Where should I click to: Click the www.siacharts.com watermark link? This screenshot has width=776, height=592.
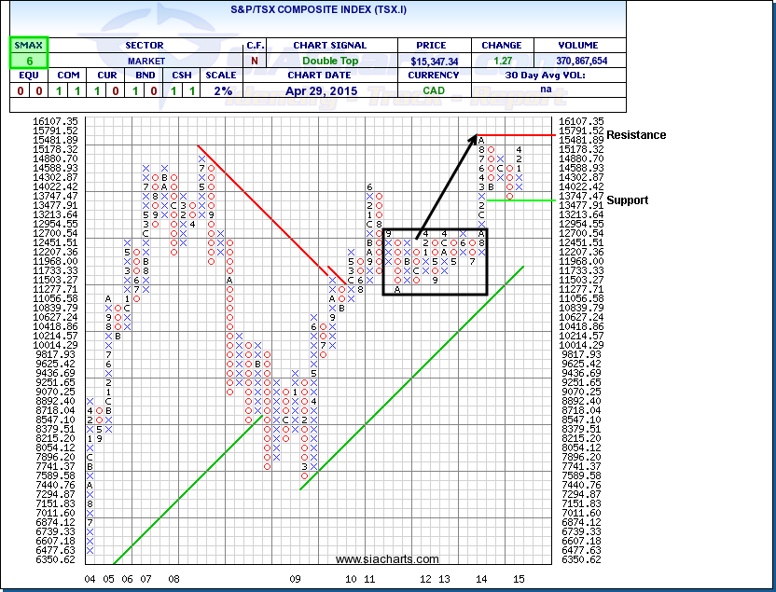(387, 559)
